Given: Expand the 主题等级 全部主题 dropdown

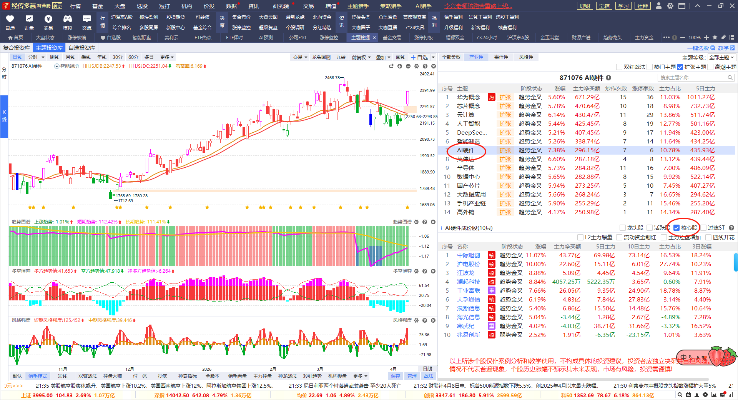Looking at the screenshot, I should click(x=721, y=57).
